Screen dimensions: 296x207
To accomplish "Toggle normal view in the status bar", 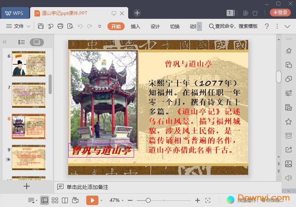I will pyautogui.click(x=45, y=200).
